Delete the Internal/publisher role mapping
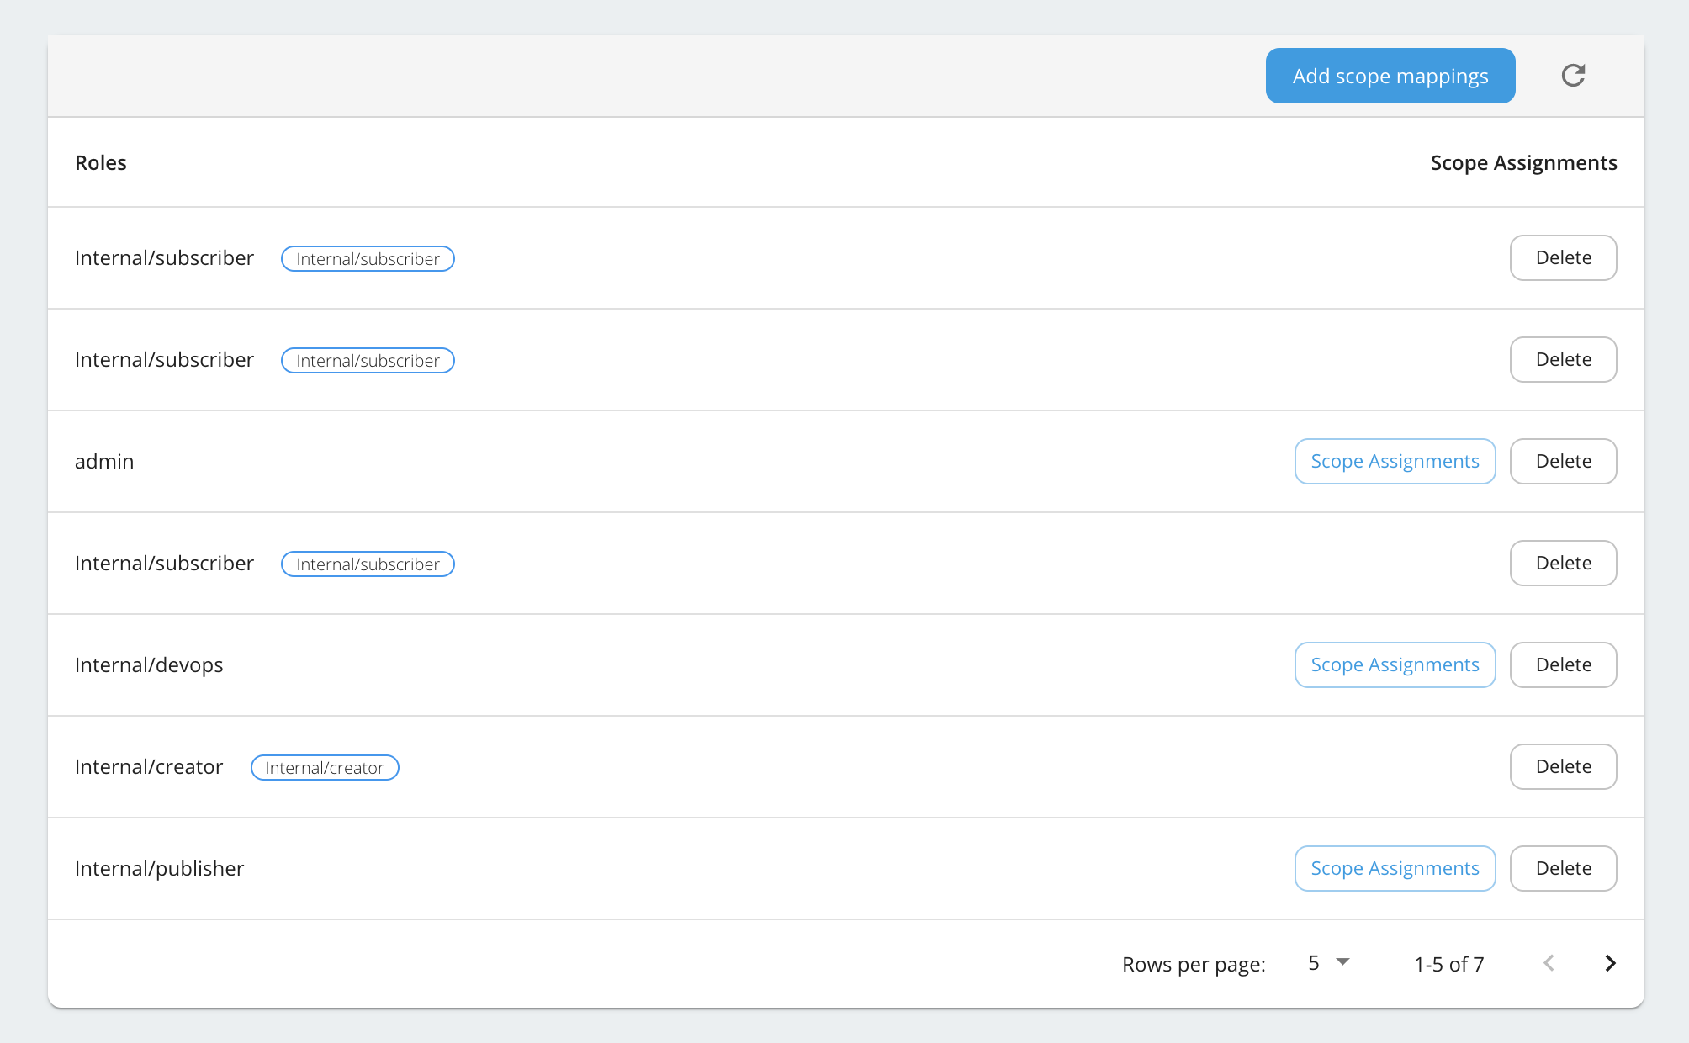 1563,868
